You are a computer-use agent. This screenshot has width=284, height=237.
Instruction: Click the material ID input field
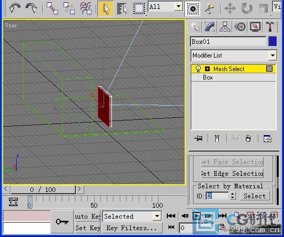click(217, 196)
